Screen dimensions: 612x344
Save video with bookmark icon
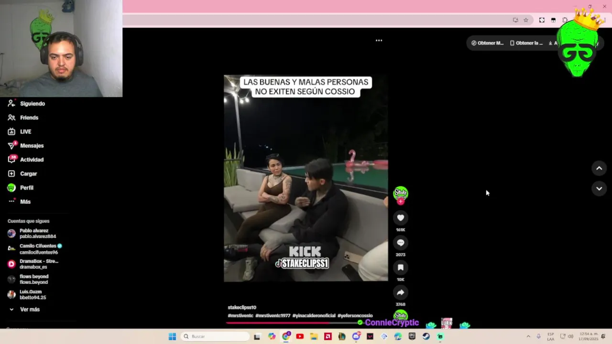(x=401, y=268)
